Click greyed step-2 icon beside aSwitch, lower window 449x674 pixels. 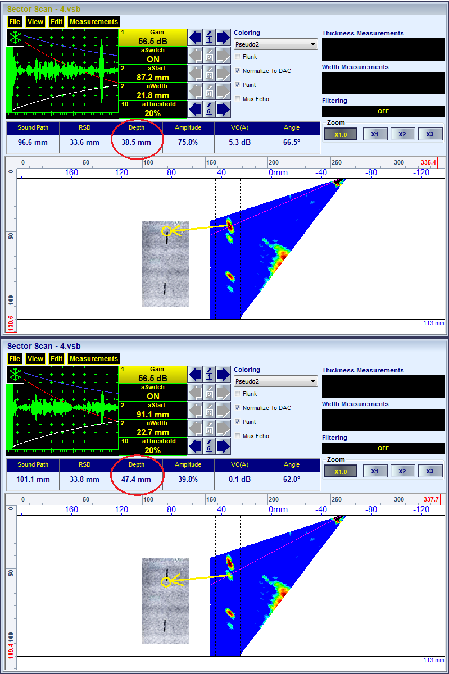[x=209, y=392]
